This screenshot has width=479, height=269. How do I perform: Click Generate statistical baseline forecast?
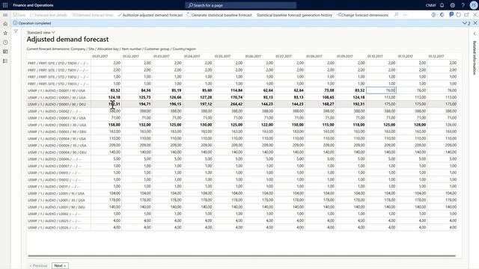click(x=219, y=15)
